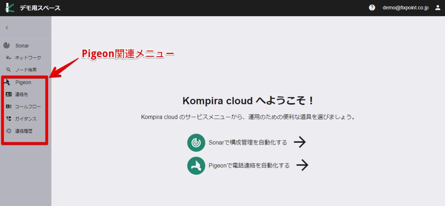
Task: Click the コールフロー icon in sidebar
Action: pyautogui.click(x=9, y=107)
